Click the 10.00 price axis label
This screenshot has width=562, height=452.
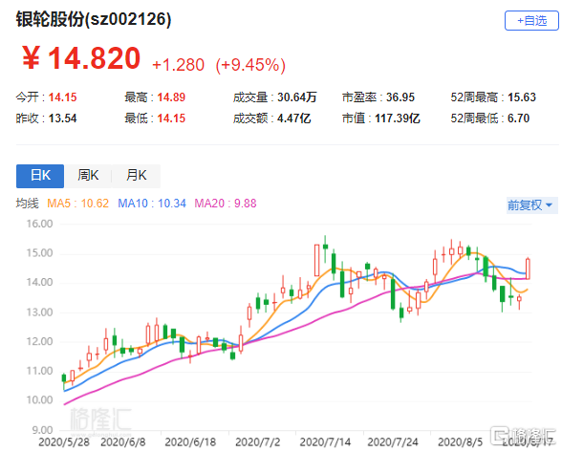(39, 400)
